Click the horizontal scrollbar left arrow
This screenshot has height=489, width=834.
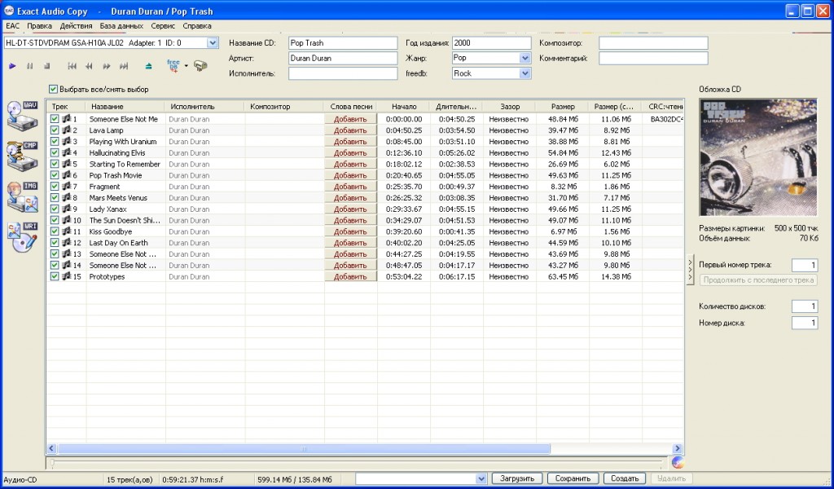pyautogui.click(x=51, y=449)
